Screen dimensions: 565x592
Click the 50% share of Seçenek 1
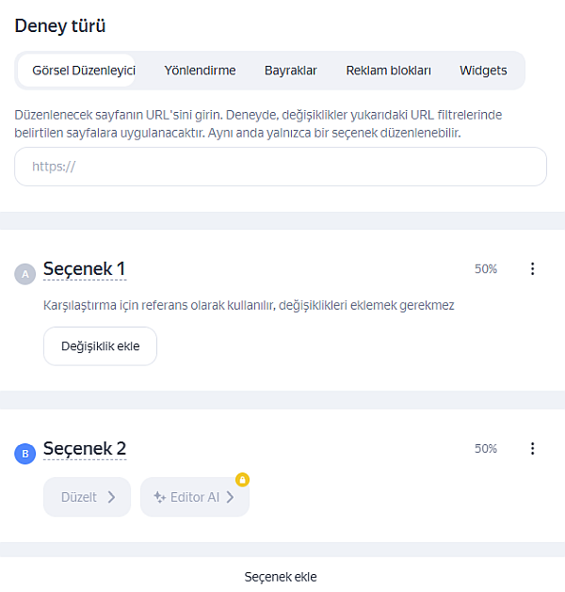tap(486, 269)
